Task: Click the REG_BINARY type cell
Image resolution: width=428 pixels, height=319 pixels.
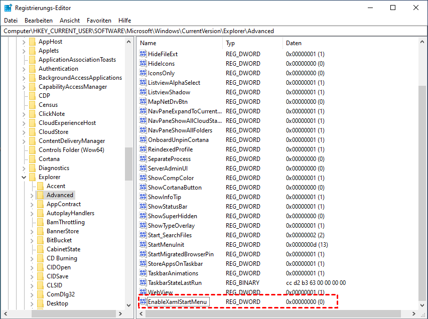Action: pos(242,283)
